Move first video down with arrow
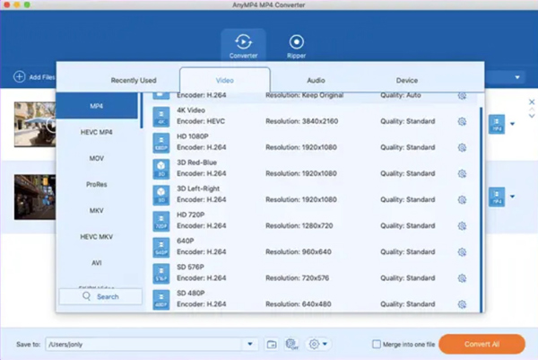Viewport: 538px width, 360px height. pos(532,116)
